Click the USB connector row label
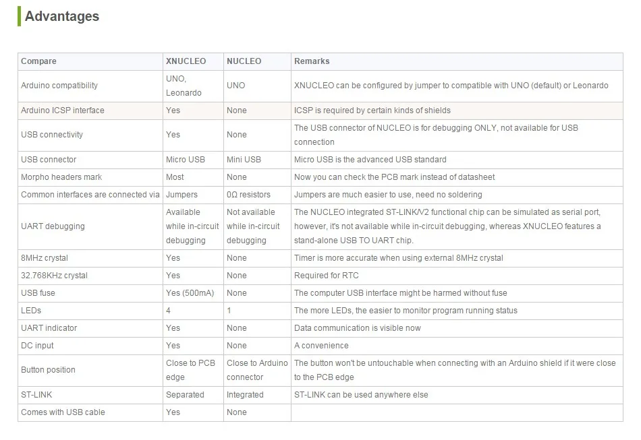The image size is (641, 440). [x=49, y=160]
